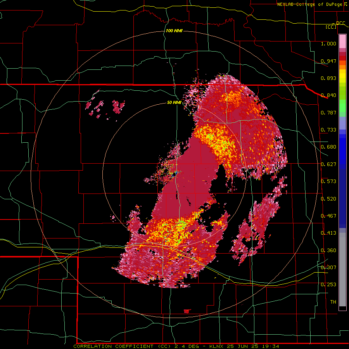Select the 0.520 value on the color scale

pyautogui.click(x=328, y=199)
